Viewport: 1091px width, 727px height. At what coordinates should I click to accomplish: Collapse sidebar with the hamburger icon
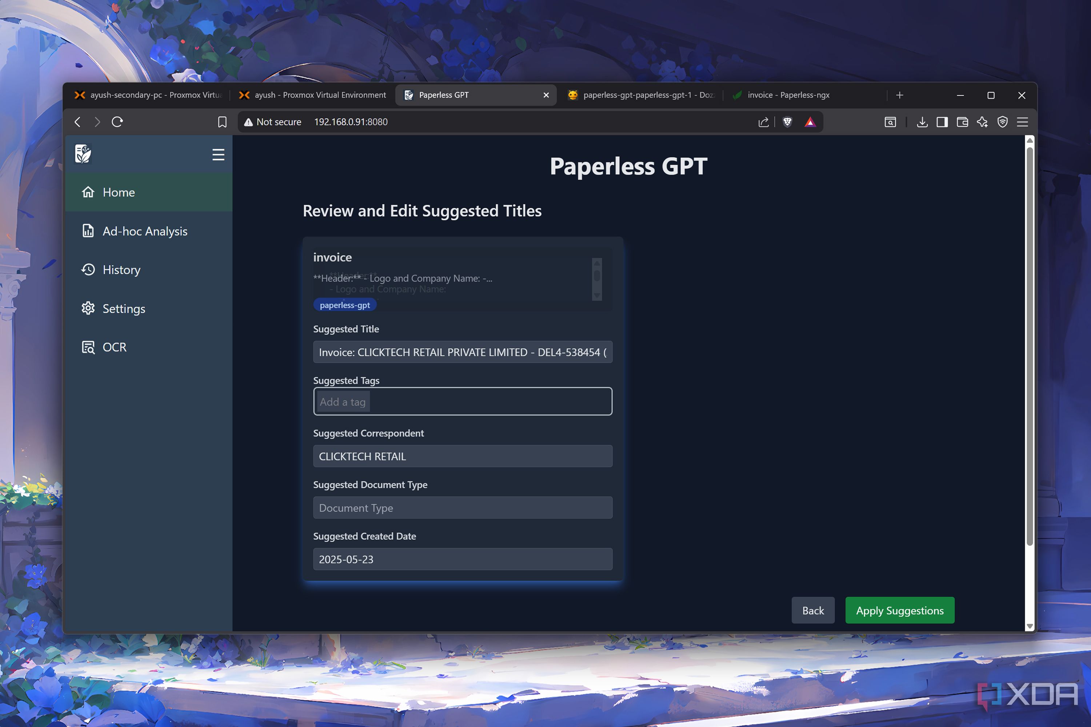coord(218,154)
